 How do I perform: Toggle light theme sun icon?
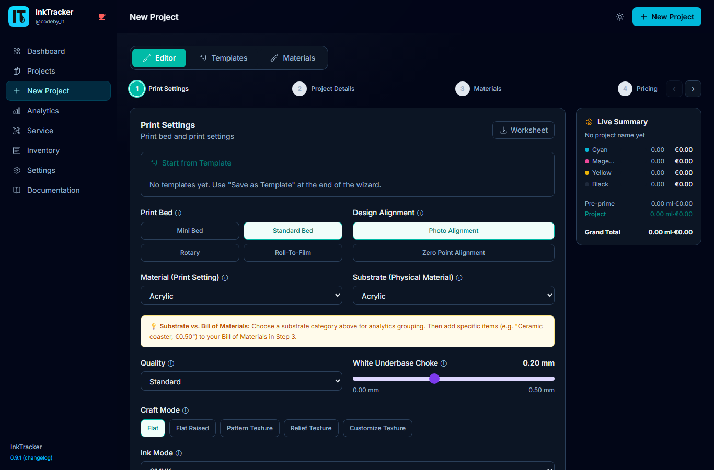[x=620, y=17]
